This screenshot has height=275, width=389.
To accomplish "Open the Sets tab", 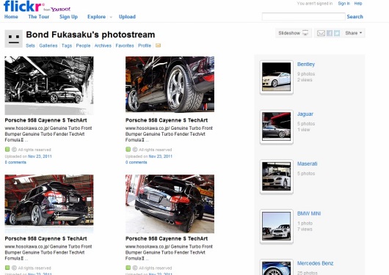I will click(x=31, y=45).
